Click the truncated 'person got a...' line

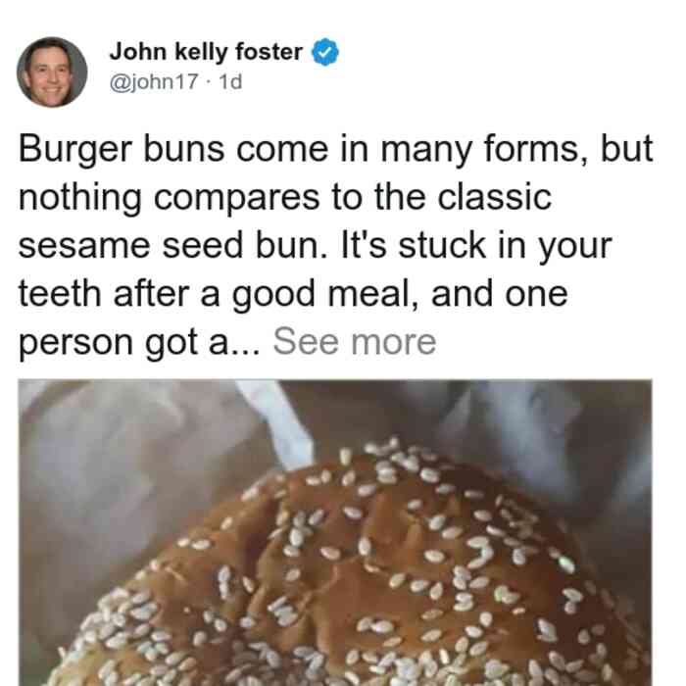point(139,343)
